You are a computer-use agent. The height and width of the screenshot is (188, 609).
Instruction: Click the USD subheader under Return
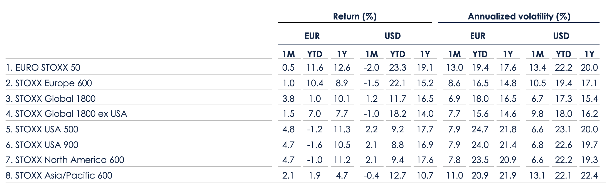click(x=392, y=36)
